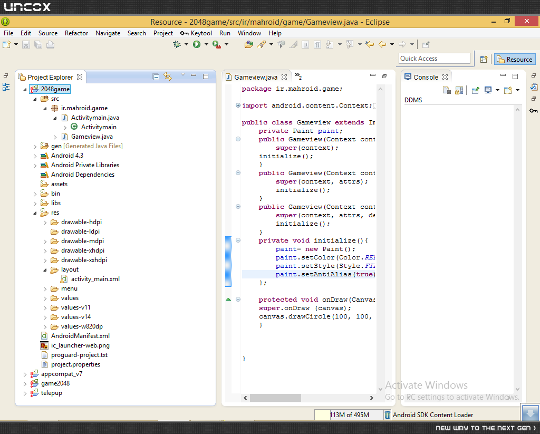Open the Keytool menu
The height and width of the screenshot is (434, 540).
click(x=196, y=33)
